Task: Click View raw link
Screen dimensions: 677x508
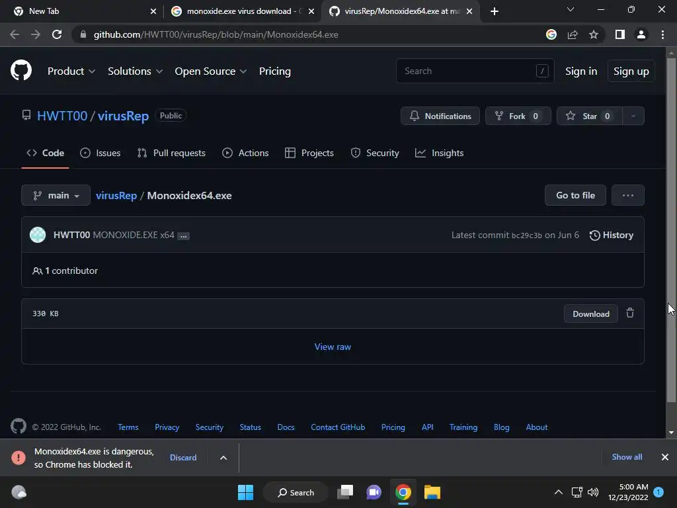Action: 333,347
